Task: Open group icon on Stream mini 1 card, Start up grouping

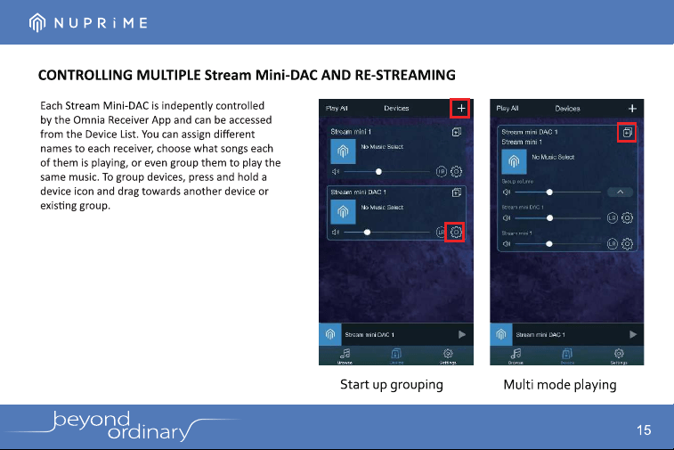Action: [x=457, y=132]
